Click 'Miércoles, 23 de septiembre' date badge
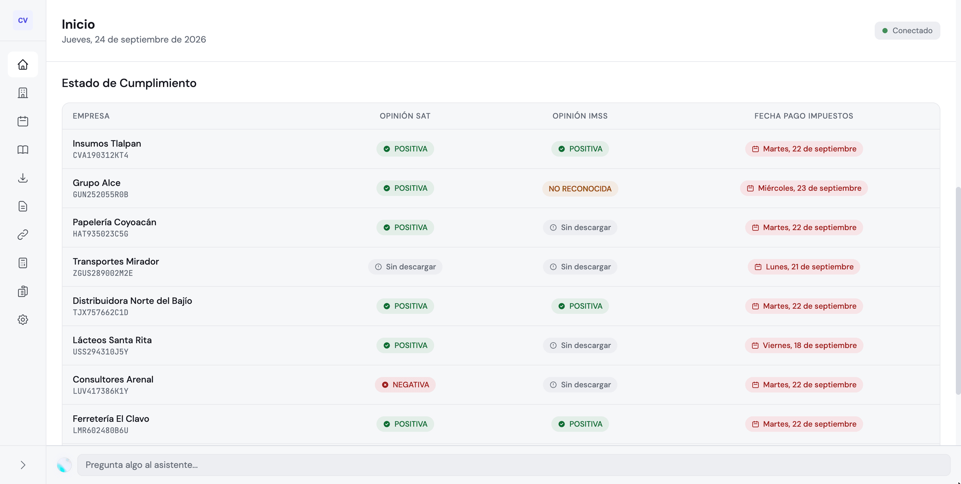961x484 pixels. (x=804, y=188)
